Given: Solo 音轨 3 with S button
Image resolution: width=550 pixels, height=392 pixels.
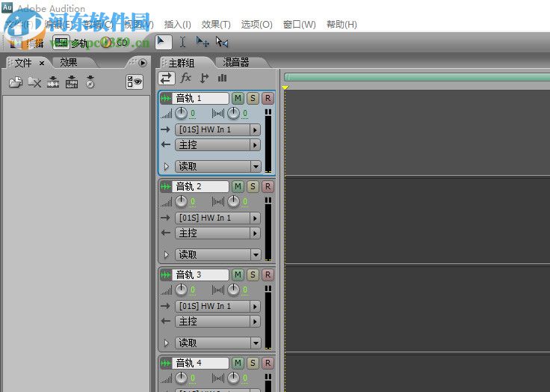Looking at the screenshot, I should tap(253, 275).
